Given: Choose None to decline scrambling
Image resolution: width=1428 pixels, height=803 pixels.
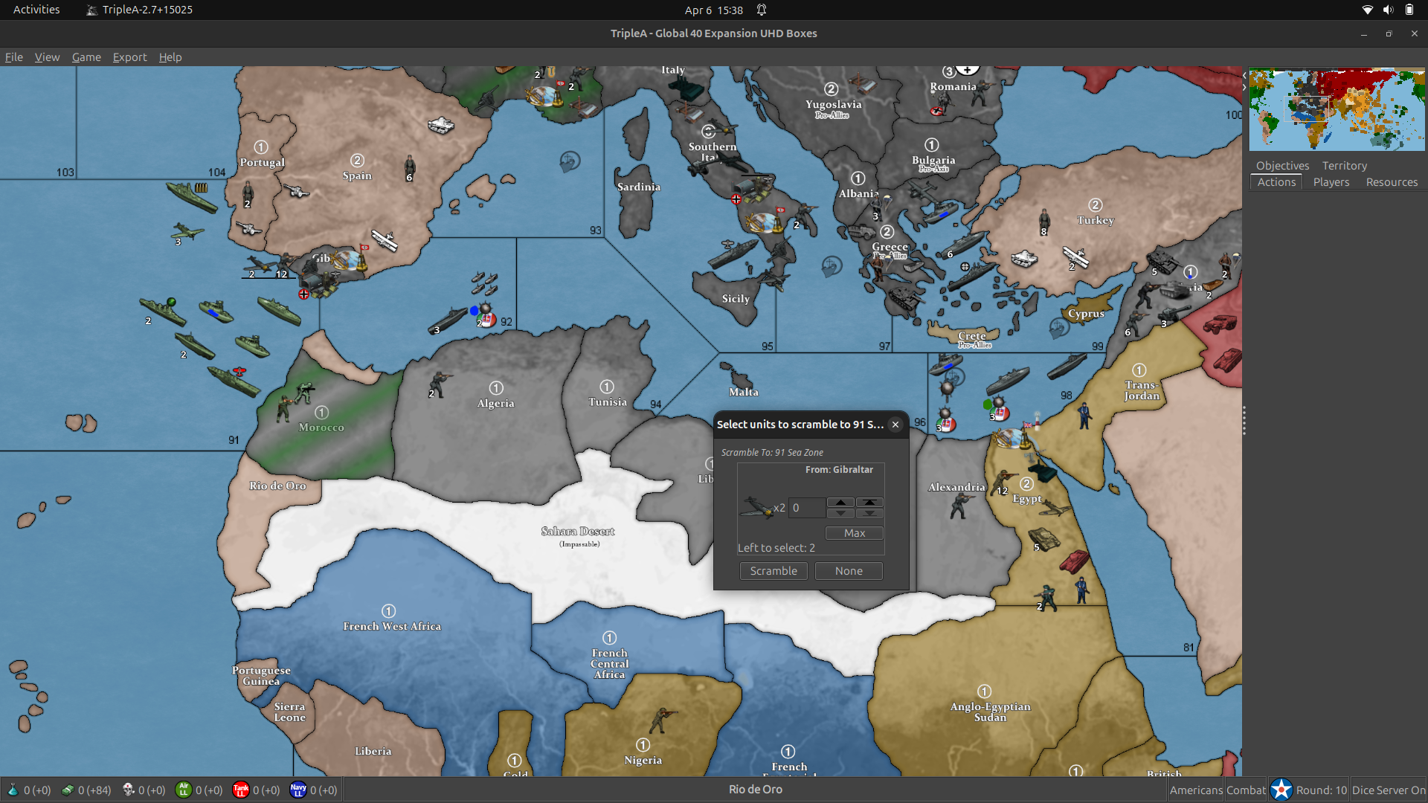Looking at the screenshot, I should point(849,571).
